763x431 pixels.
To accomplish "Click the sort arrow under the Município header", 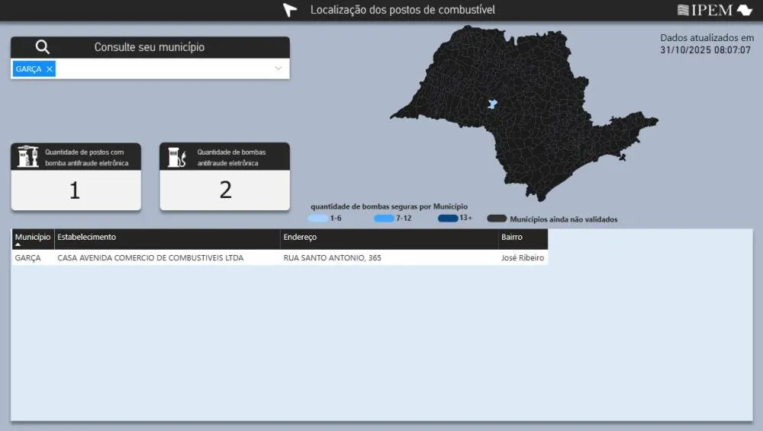I will coord(19,244).
